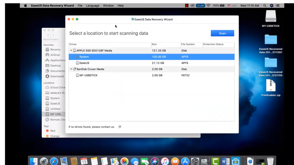The image size is (294, 165).
Task: Open EaseUS Recovered Data 201...3111351 folder
Action: tap(271, 44)
